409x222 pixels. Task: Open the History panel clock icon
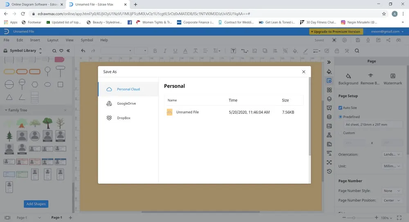[x=329, y=172]
